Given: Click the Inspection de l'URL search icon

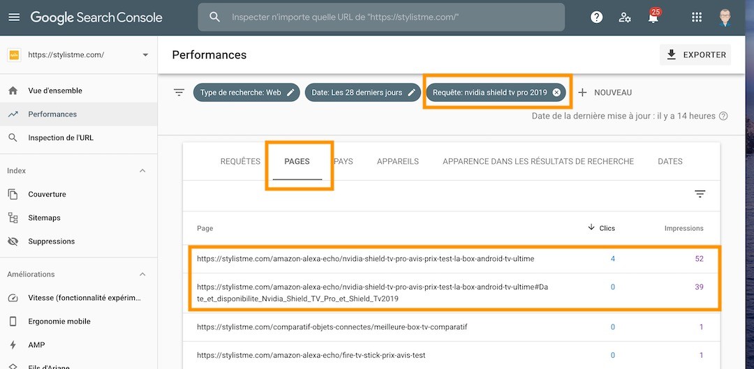Looking at the screenshot, I should point(13,138).
